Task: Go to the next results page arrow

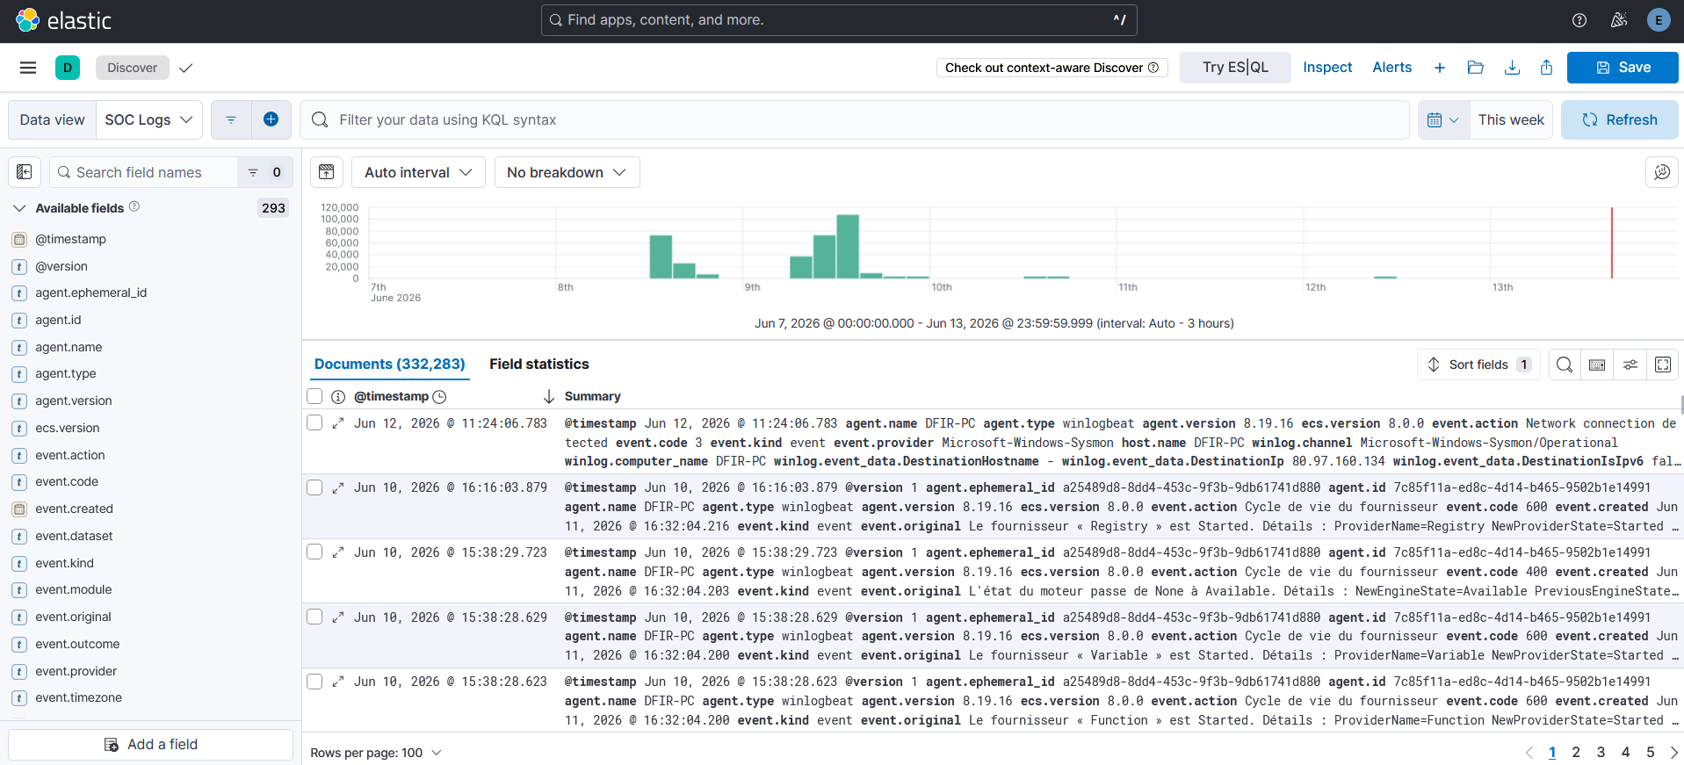Action: [x=1673, y=753]
